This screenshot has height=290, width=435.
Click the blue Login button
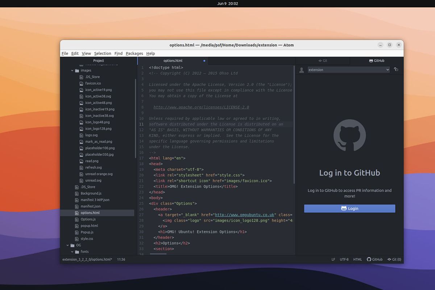pos(349,208)
